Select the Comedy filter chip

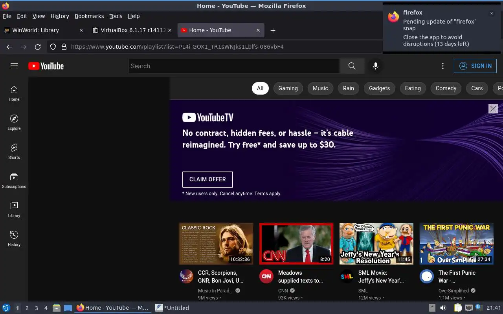tap(446, 88)
